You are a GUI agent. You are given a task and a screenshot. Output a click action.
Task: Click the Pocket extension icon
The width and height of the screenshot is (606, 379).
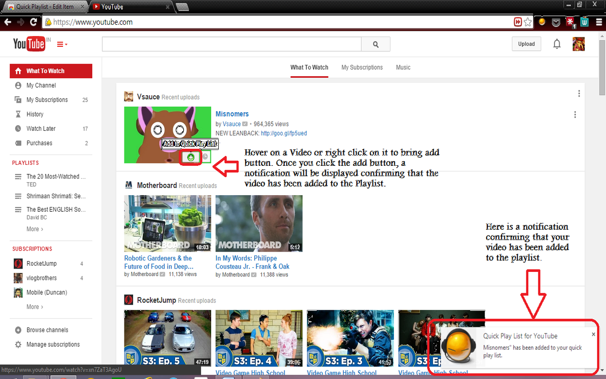pos(557,22)
